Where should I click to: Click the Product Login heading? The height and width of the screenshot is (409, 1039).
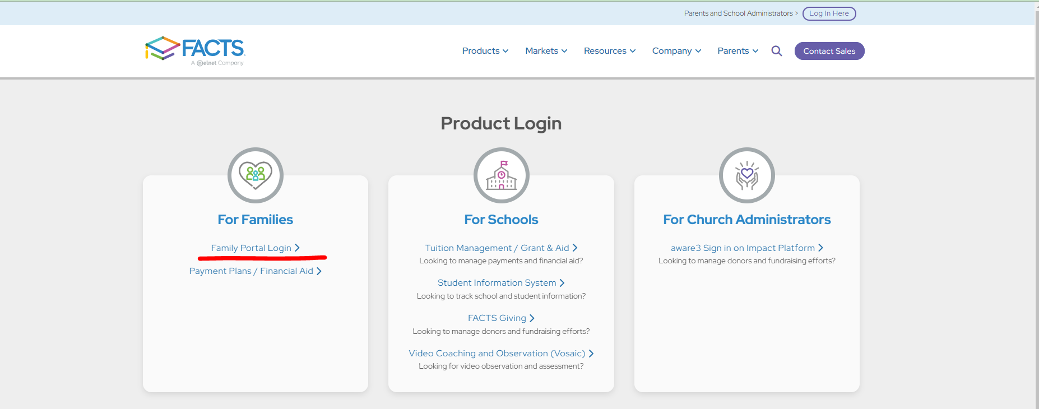(501, 123)
